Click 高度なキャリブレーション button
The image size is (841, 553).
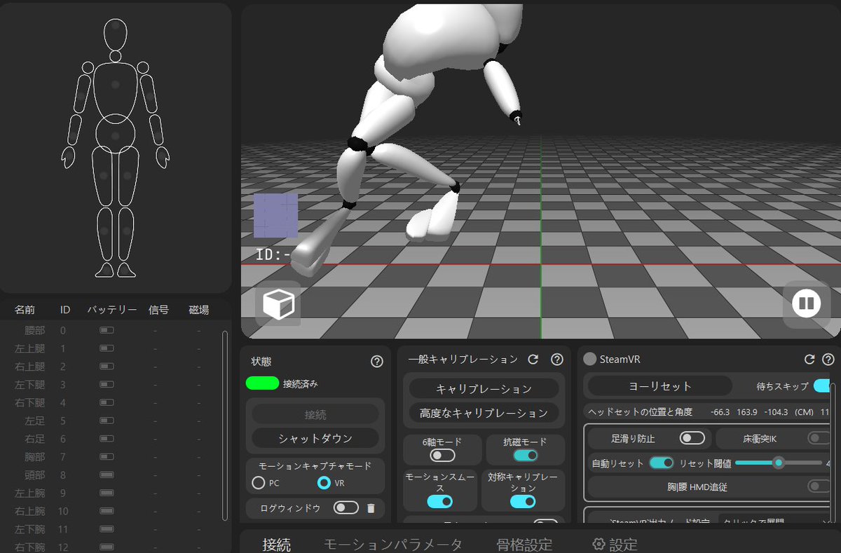pyautogui.click(x=484, y=413)
